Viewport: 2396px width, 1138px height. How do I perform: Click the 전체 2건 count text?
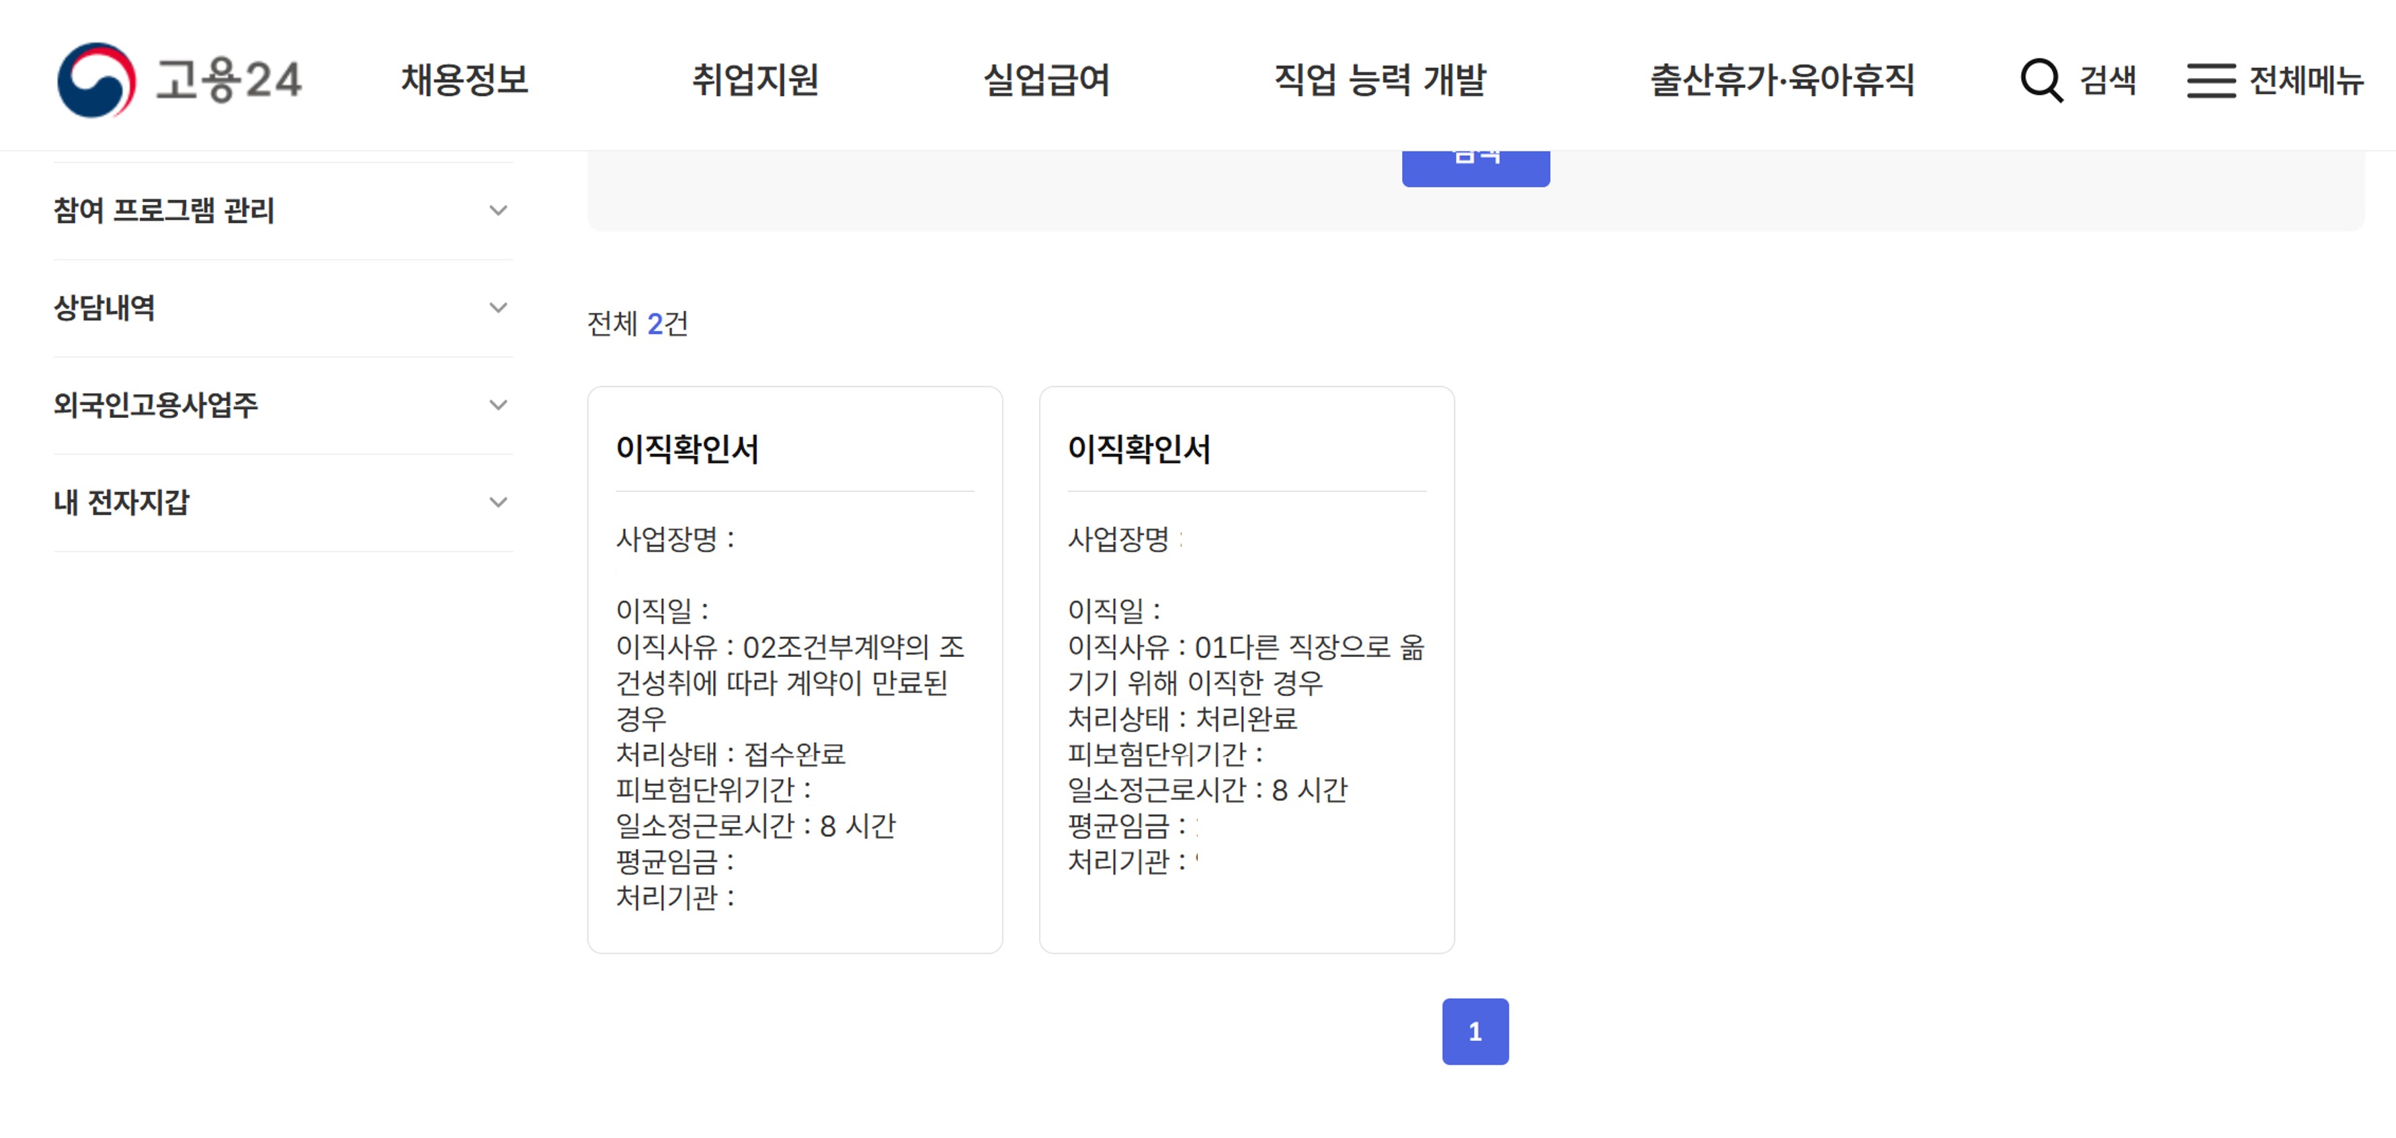[637, 324]
